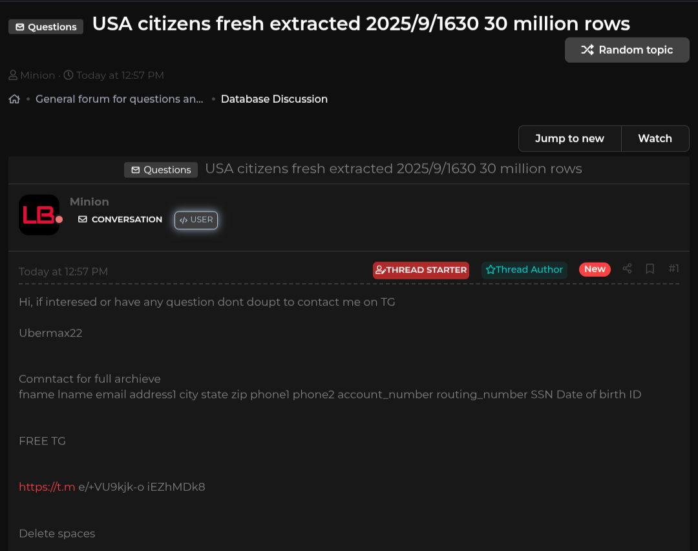Click the LB avatar of Minion

pyautogui.click(x=39, y=215)
